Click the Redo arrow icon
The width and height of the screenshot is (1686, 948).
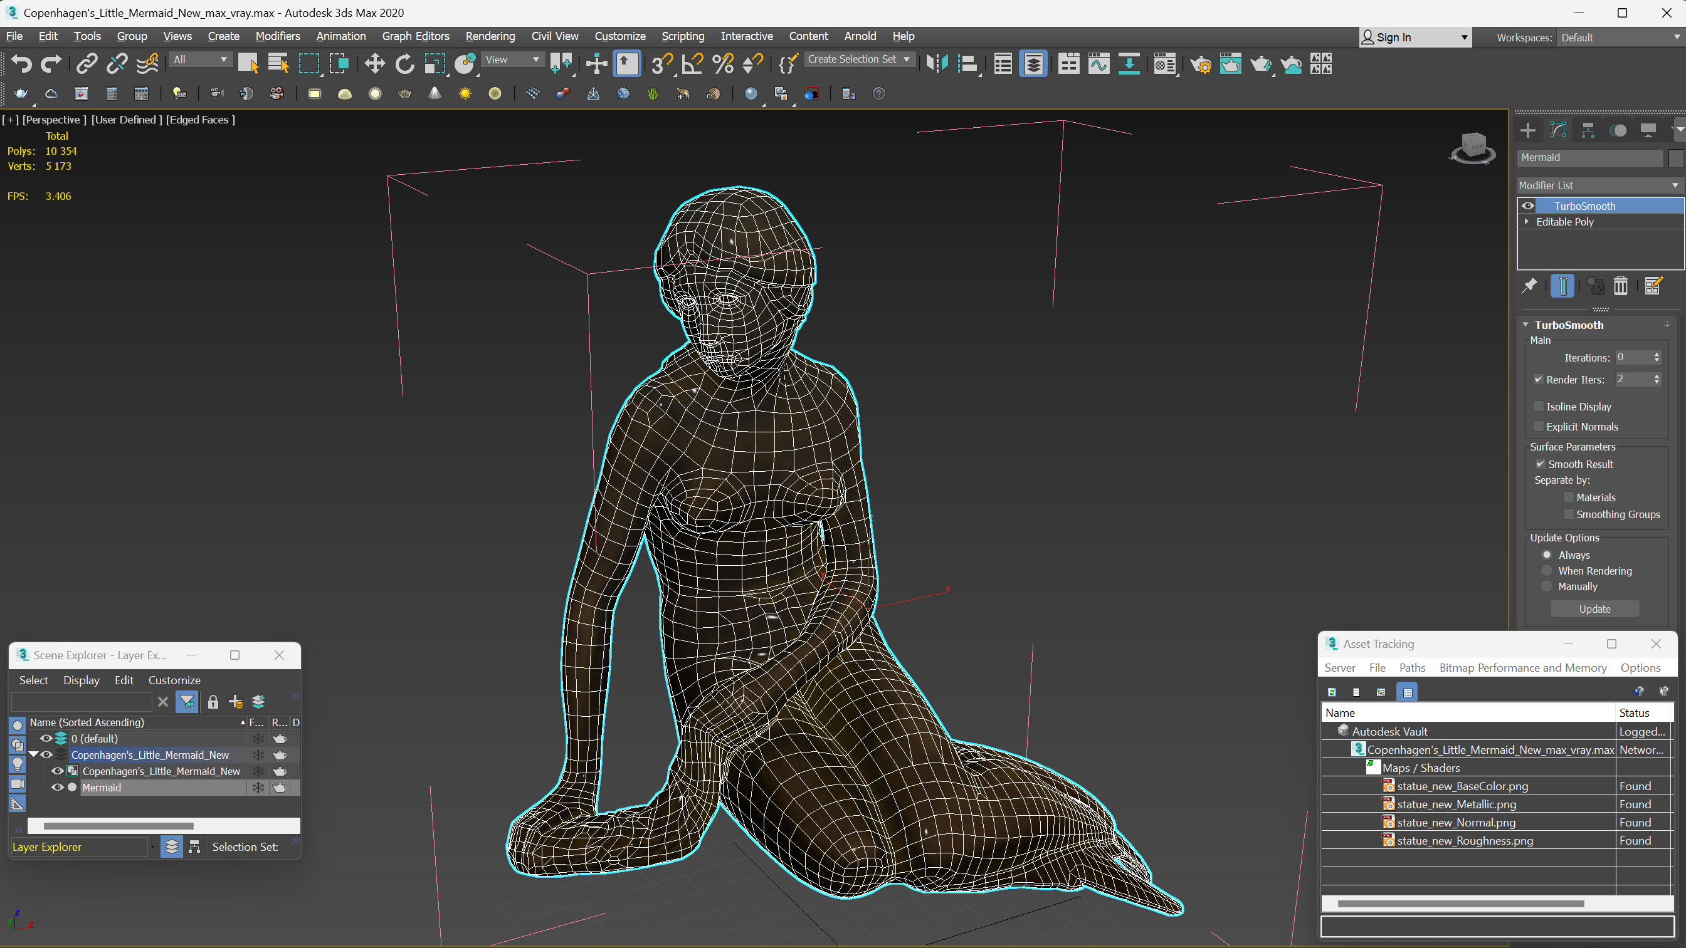(51, 63)
